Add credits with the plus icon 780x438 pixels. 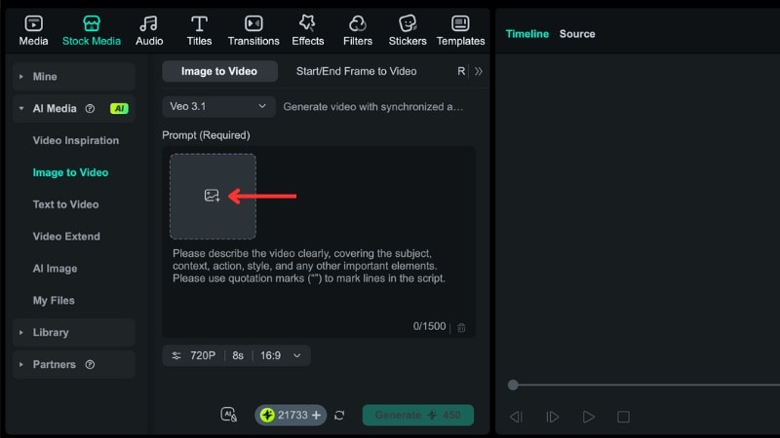click(x=316, y=416)
